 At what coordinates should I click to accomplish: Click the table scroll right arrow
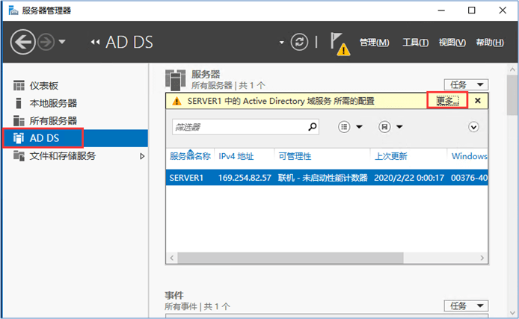[x=482, y=258]
